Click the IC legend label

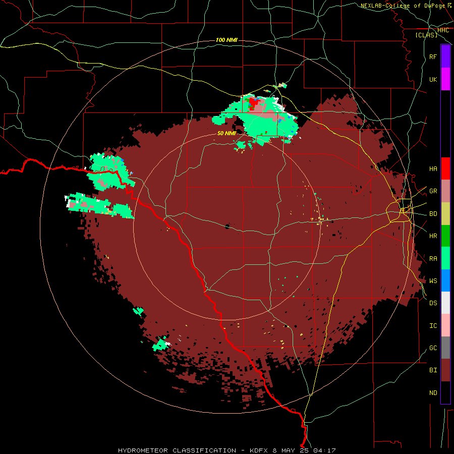(433, 326)
